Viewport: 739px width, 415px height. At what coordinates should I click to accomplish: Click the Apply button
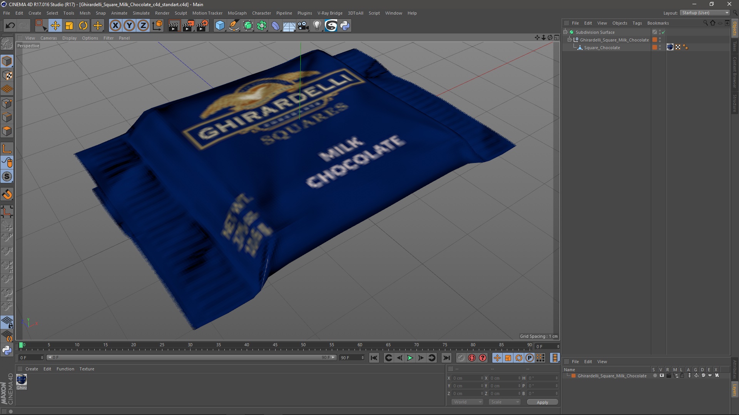pos(542,402)
